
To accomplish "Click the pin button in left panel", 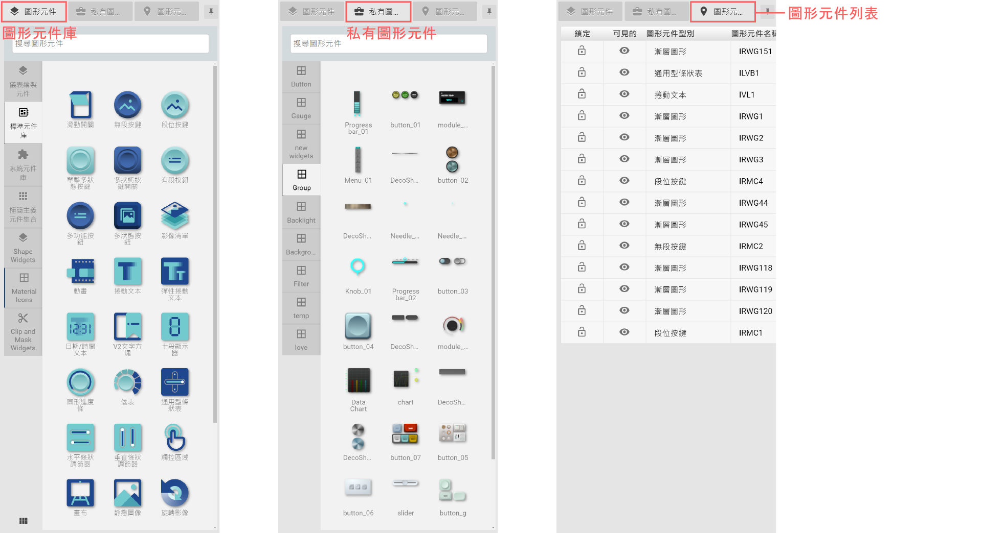I will [211, 11].
